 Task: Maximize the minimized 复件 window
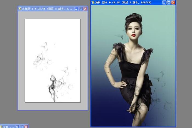click(21, 127)
